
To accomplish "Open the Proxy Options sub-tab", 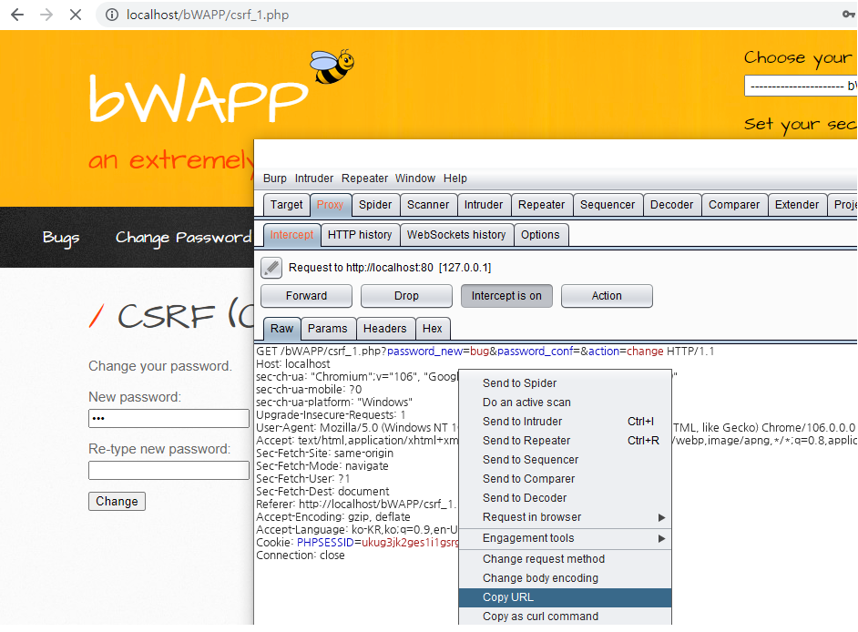I will pyautogui.click(x=540, y=235).
